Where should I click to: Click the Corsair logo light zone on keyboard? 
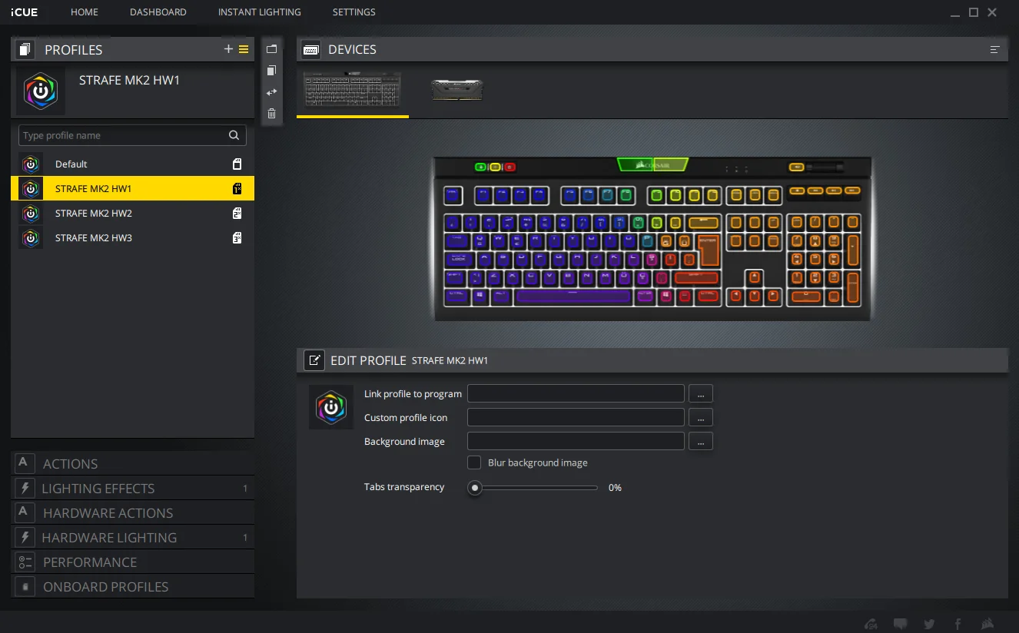pos(652,164)
